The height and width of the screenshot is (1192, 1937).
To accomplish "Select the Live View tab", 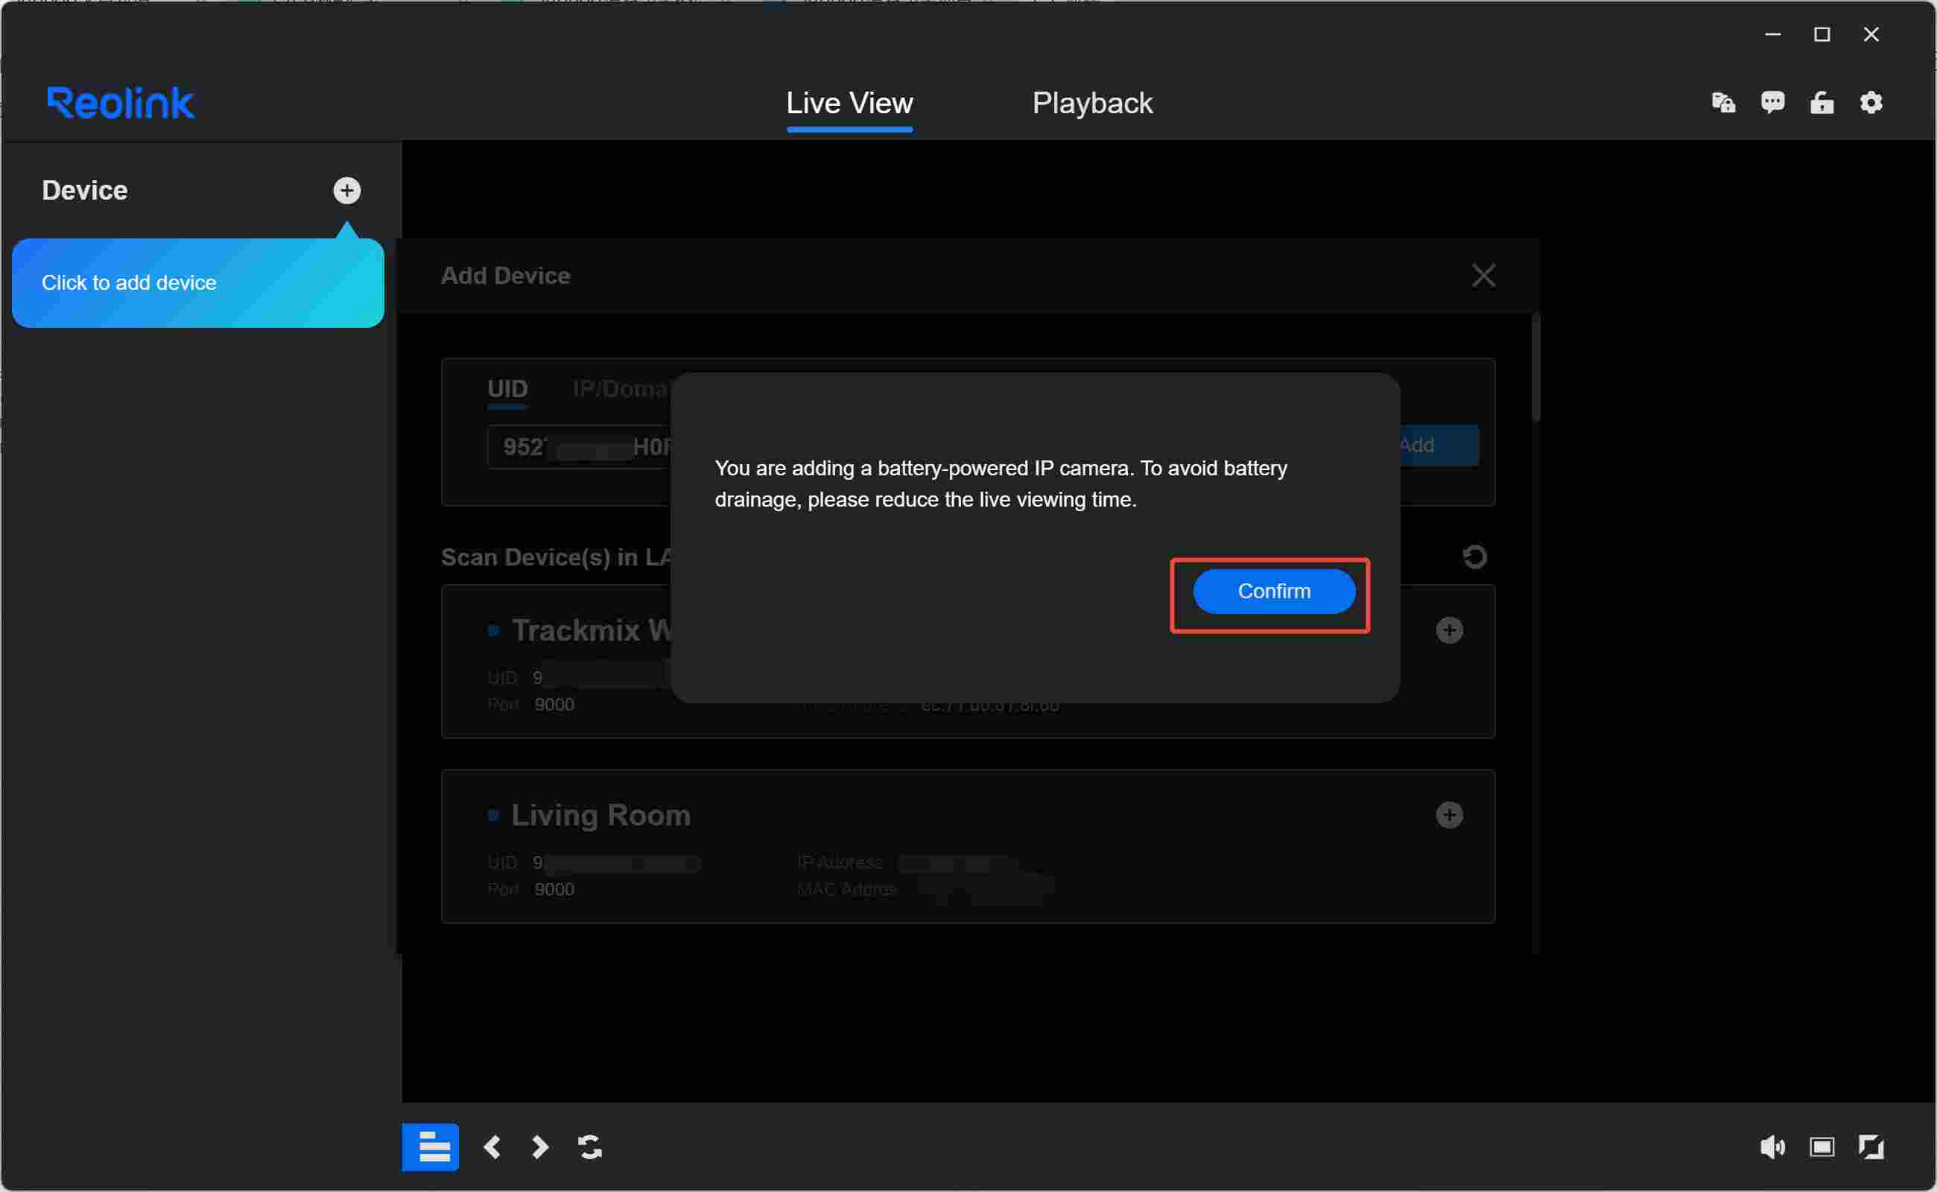I will 849,104.
